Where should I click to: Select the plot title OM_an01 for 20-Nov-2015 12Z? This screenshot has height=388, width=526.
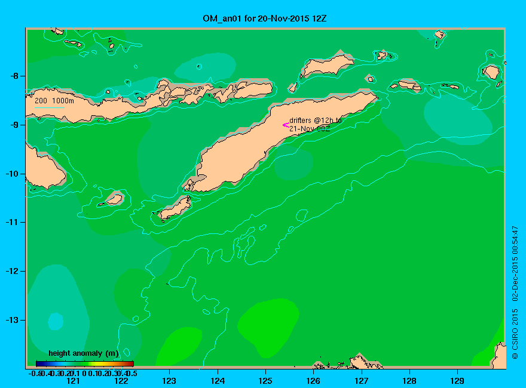pyautogui.click(x=264, y=19)
